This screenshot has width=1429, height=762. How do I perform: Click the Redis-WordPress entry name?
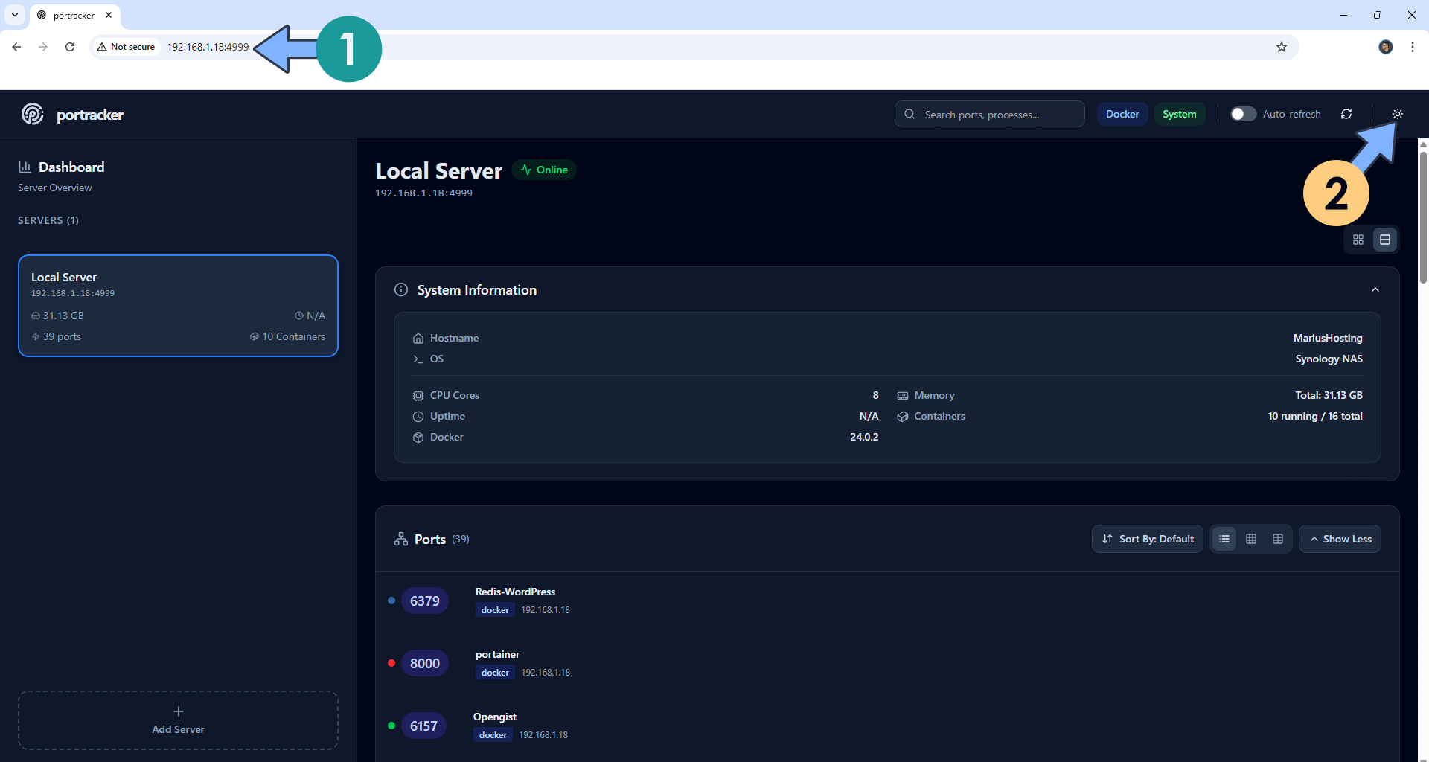(515, 592)
